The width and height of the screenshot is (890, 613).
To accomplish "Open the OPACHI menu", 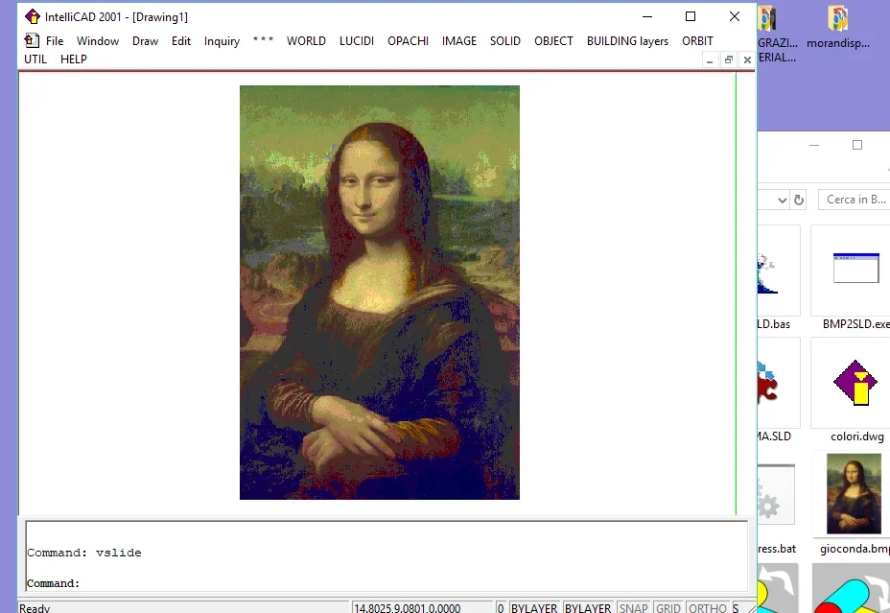I will [408, 41].
